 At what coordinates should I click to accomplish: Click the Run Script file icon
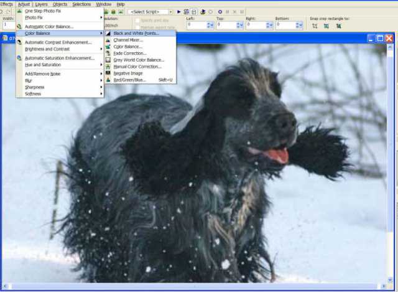203,12
